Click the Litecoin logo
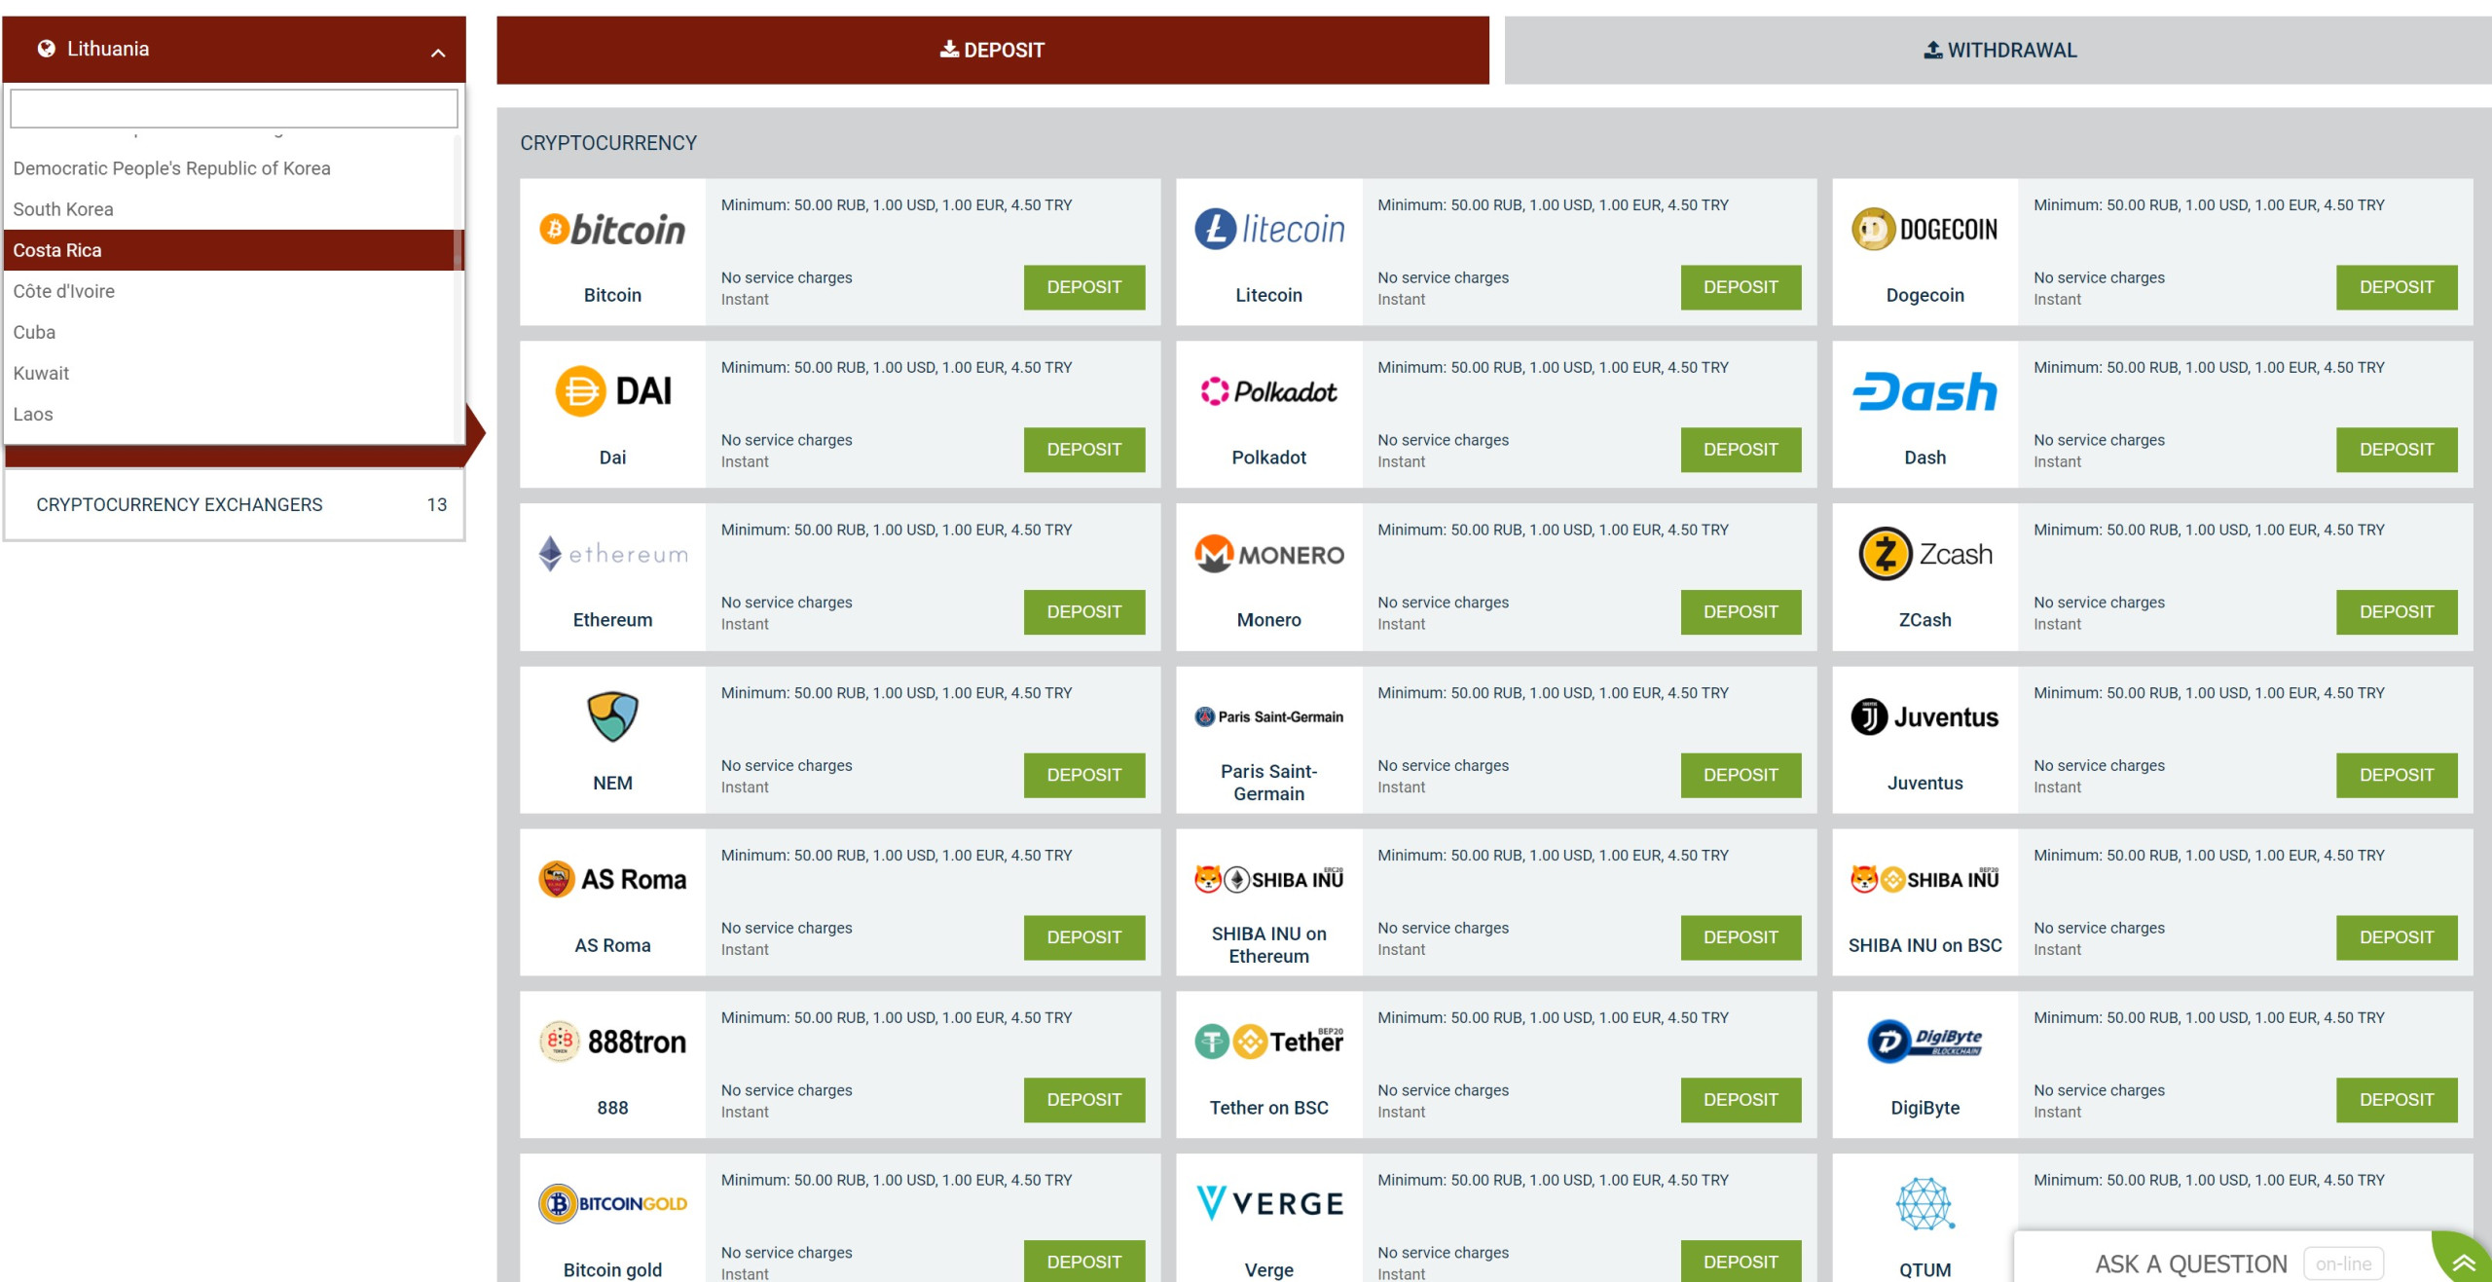 point(1268,230)
